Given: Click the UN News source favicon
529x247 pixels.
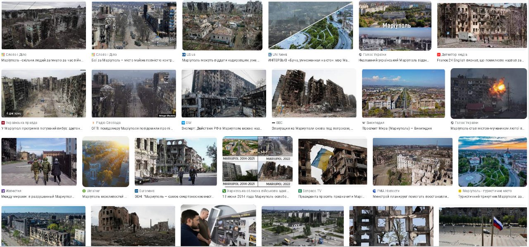Looking at the screenshot, I should 270,55.
